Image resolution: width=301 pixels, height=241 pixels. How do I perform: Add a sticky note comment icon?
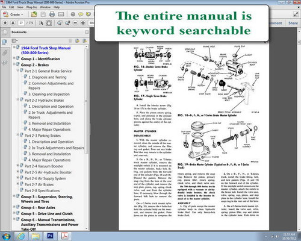pos(81,14)
